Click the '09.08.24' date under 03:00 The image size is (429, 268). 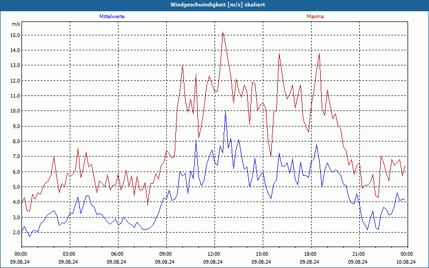(x=68, y=262)
